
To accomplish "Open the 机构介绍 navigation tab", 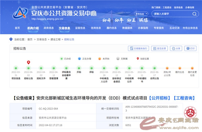I will pos(33,28).
